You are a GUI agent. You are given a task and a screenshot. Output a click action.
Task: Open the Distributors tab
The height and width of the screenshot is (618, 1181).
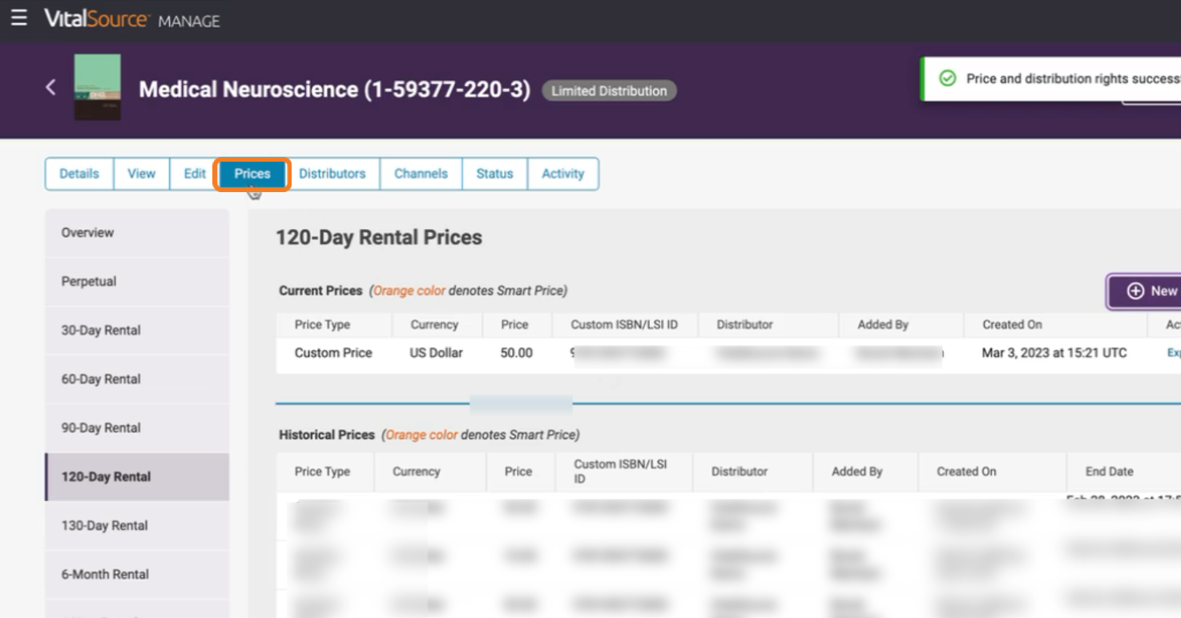[333, 174]
